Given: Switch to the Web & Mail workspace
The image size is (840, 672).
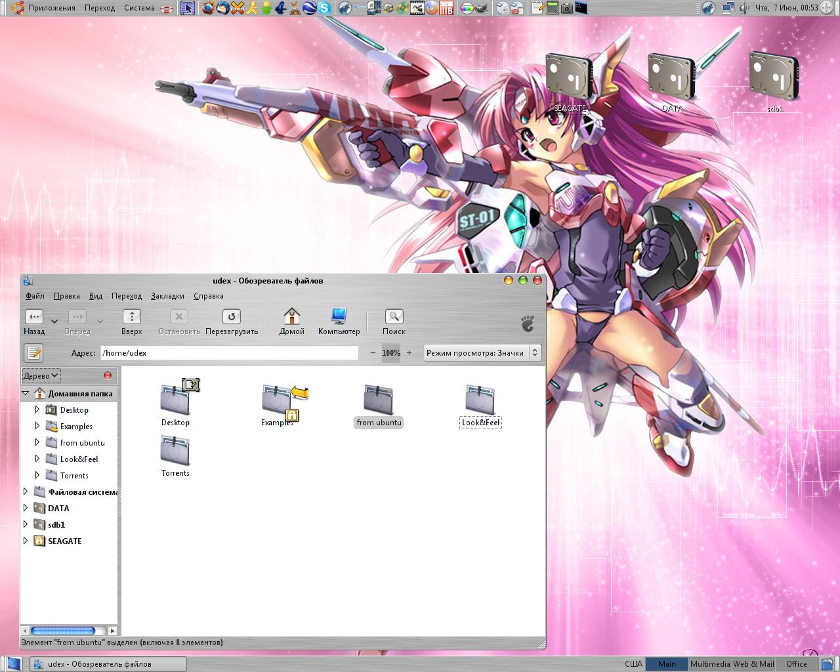Looking at the screenshot, I should tap(753, 664).
